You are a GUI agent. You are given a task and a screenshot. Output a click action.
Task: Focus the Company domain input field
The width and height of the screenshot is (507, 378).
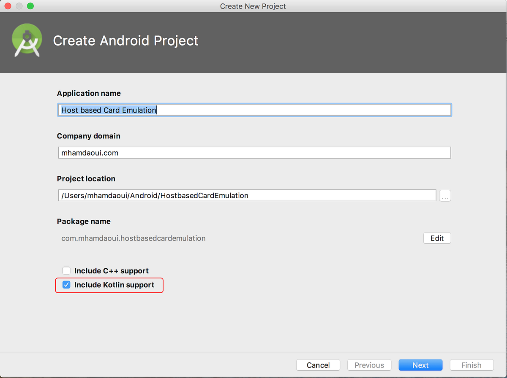click(253, 153)
